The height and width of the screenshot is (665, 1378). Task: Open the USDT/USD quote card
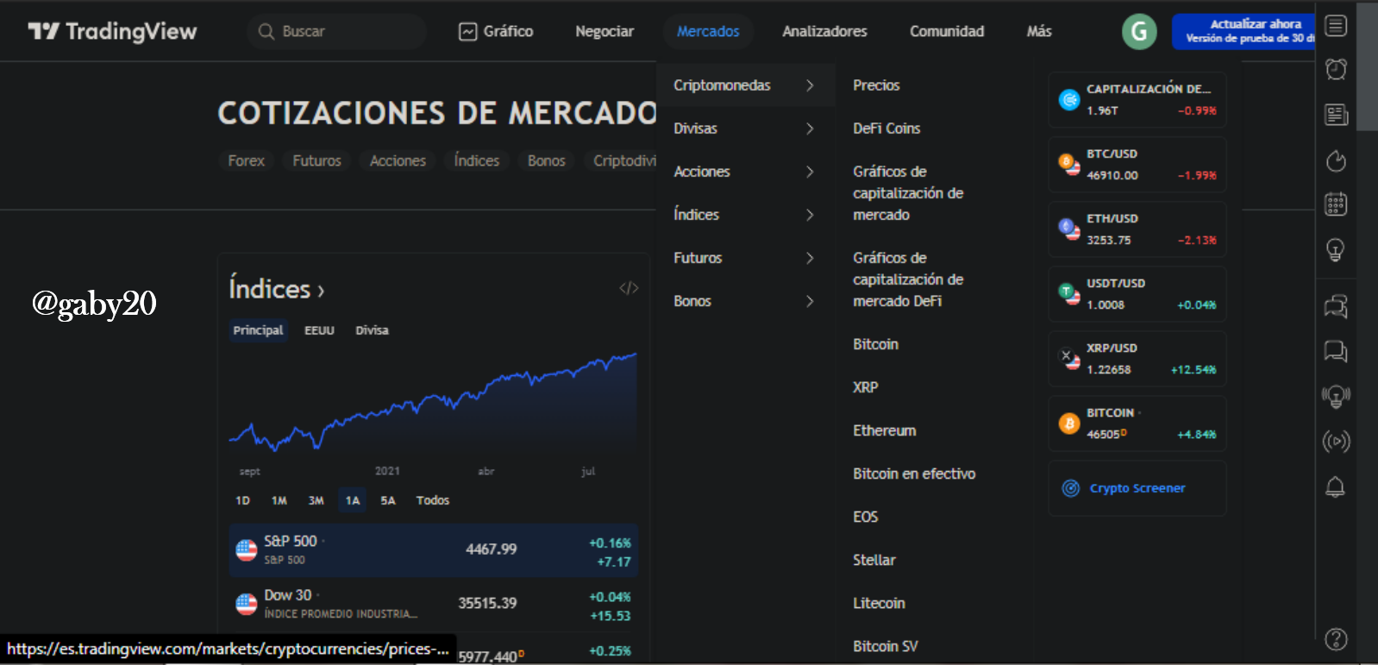coord(1137,294)
